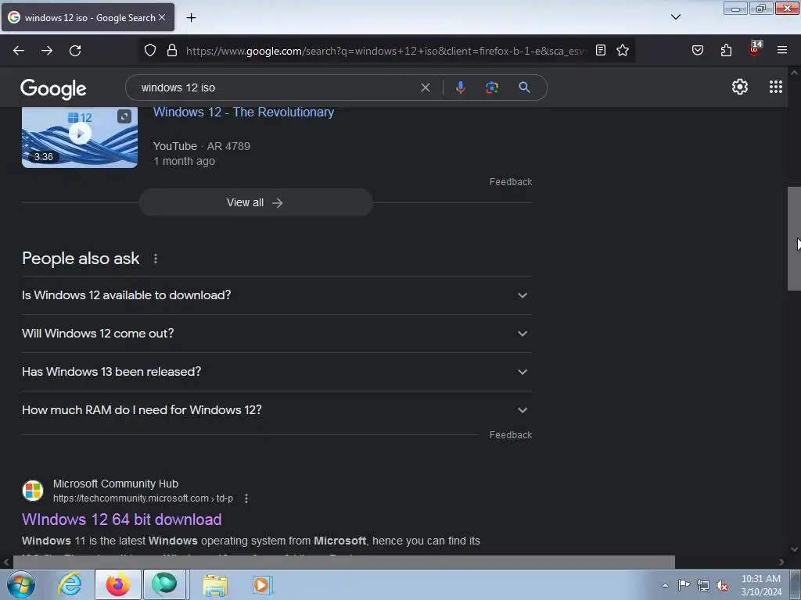Click the network icon in the system tray
801x600 pixels.
[x=703, y=585]
